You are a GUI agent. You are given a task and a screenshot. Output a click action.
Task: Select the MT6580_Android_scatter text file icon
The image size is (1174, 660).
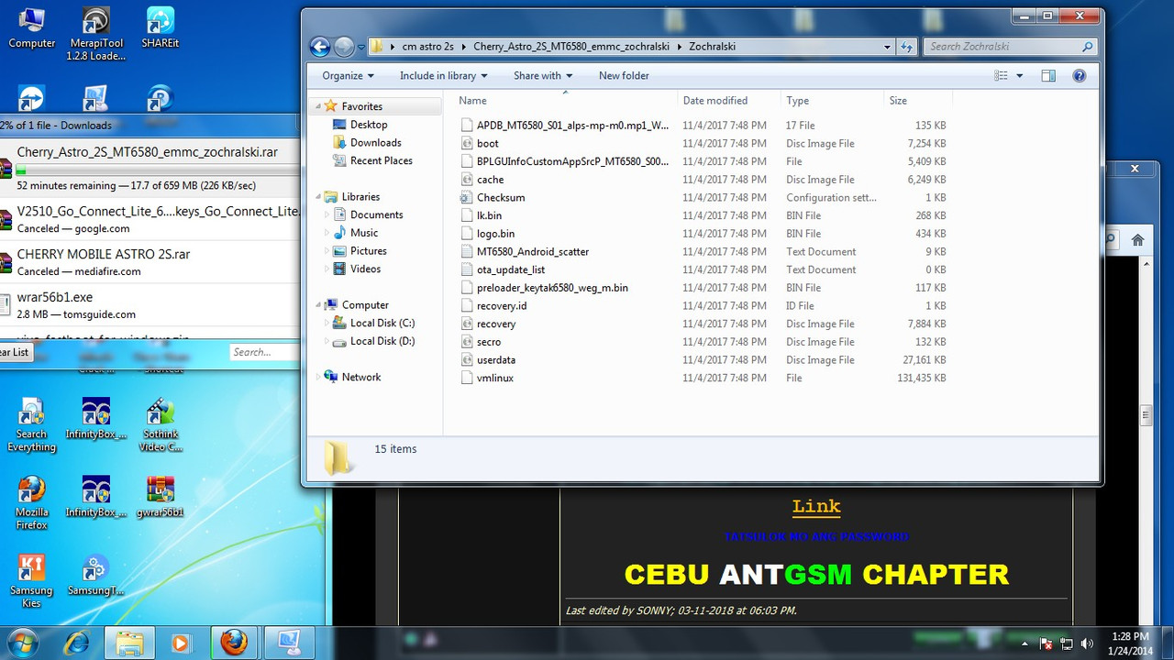tap(467, 251)
